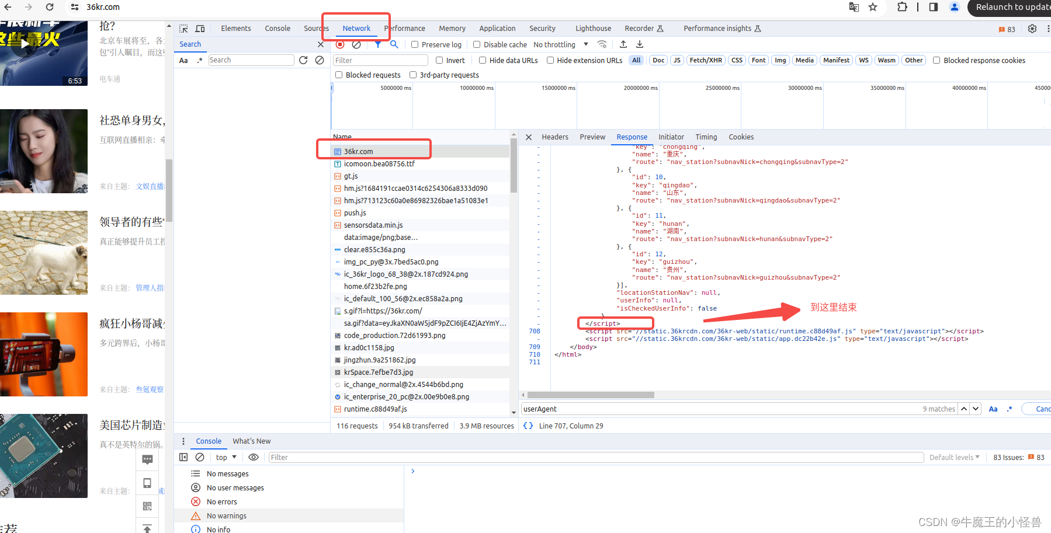
Task: Filter requests by Img type
Action: point(781,60)
